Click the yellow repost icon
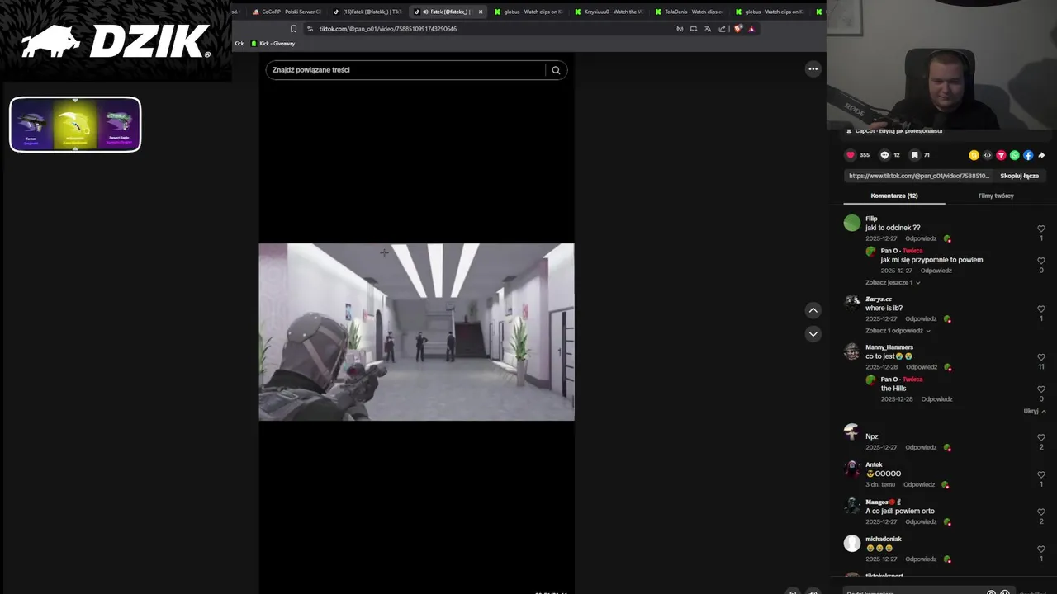This screenshot has width=1057, height=594. pyautogui.click(x=974, y=155)
